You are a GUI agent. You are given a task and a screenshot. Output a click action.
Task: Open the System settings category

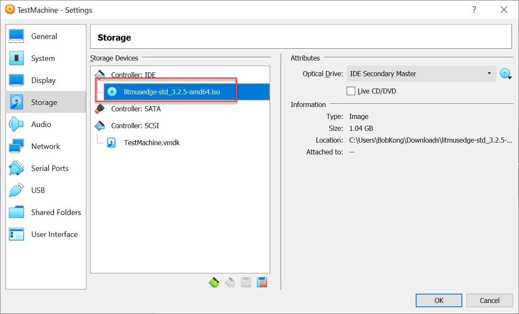coord(46,58)
